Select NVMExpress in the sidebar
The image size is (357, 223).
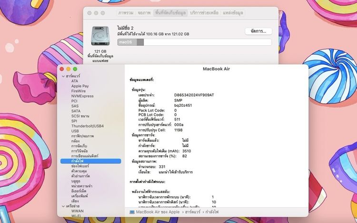click(82, 96)
